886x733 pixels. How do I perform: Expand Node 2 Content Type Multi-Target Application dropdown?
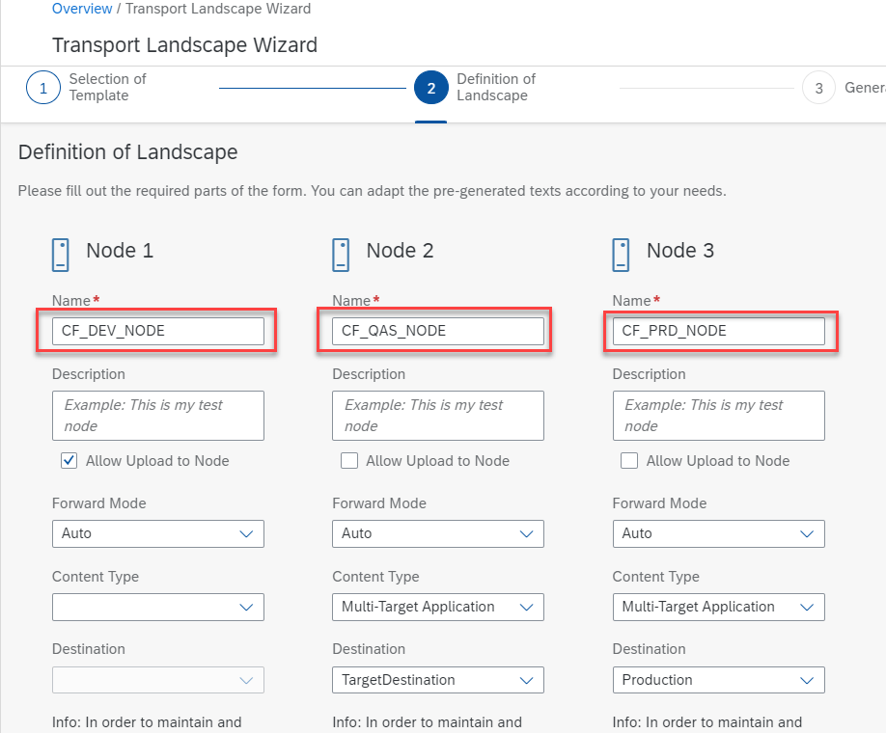437,607
